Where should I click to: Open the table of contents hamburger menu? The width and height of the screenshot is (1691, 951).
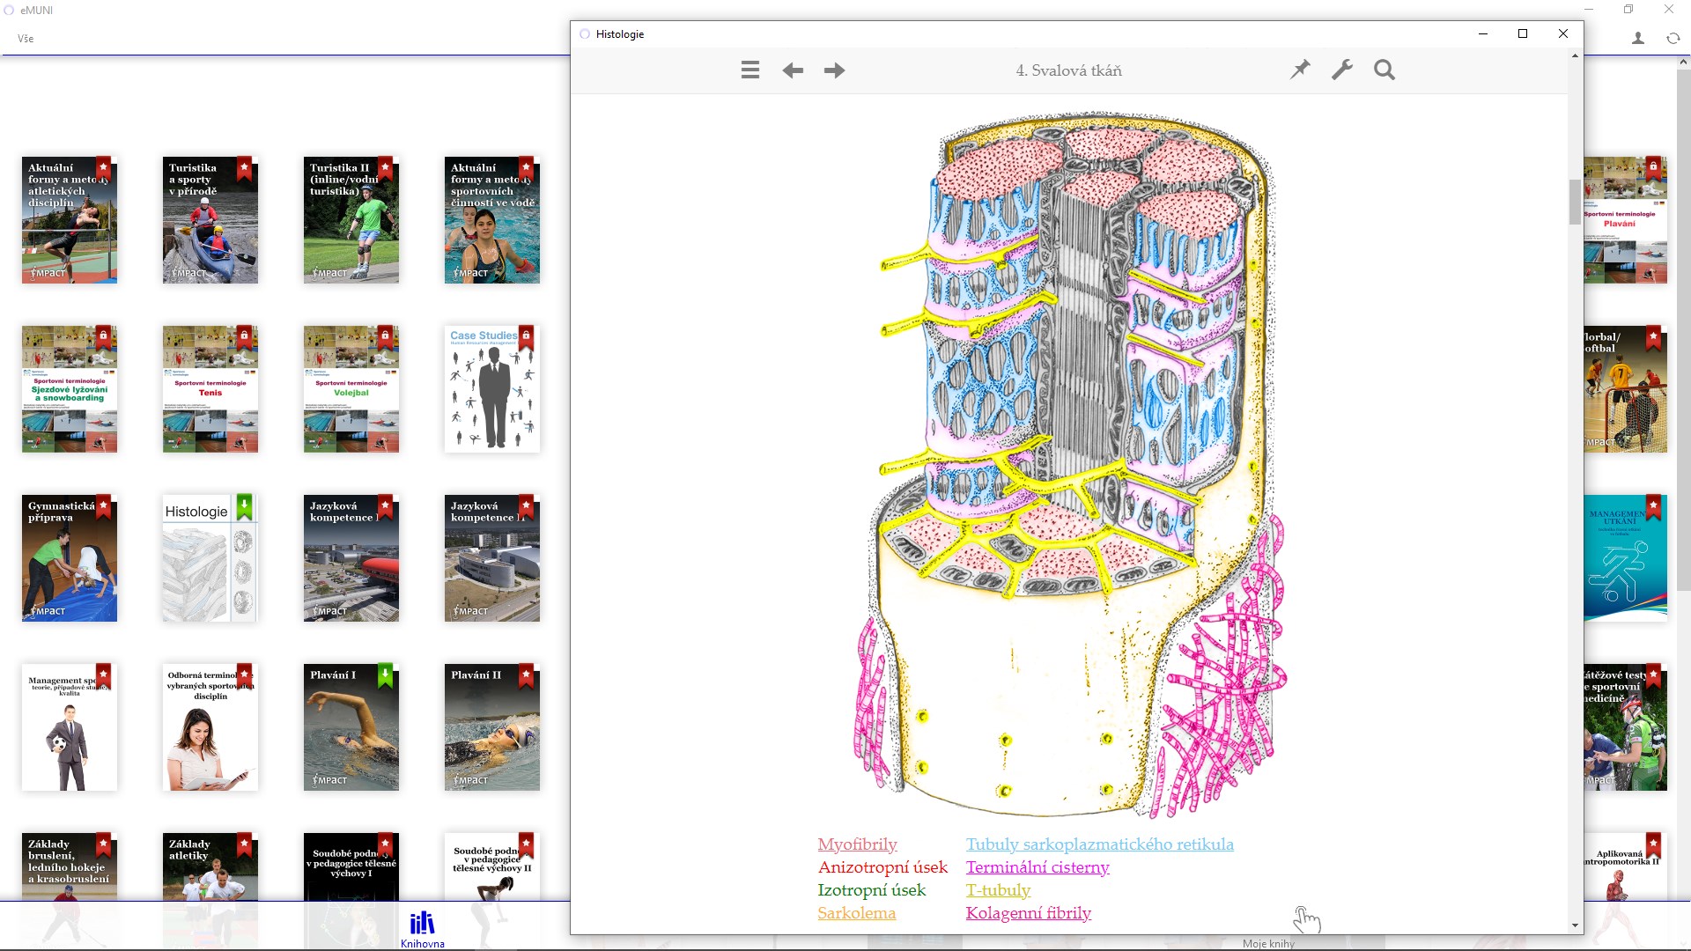pyautogui.click(x=750, y=70)
